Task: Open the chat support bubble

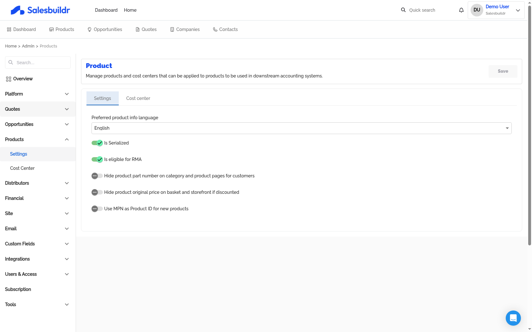Action: coord(513,318)
